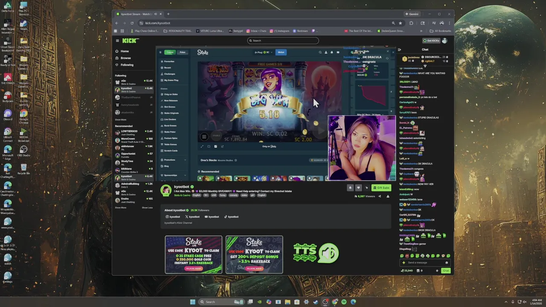Open Spotify from the taskbar
This screenshot has height=307, width=546.
tap(344, 302)
